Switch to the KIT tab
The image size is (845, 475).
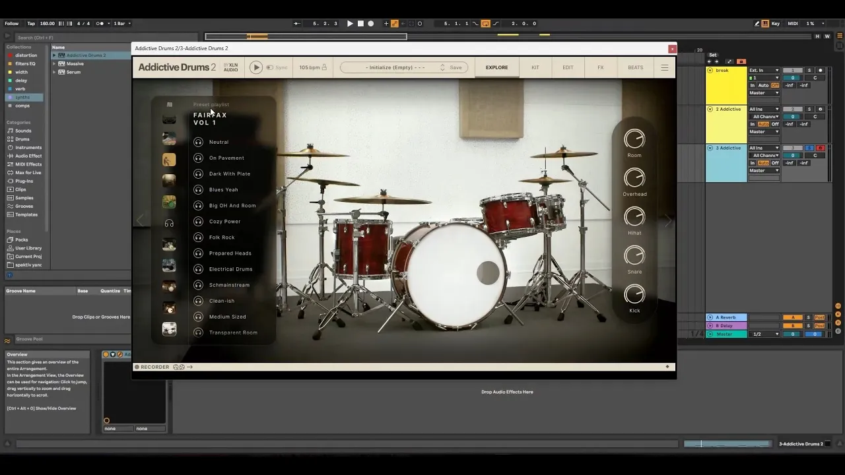(x=535, y=67)
